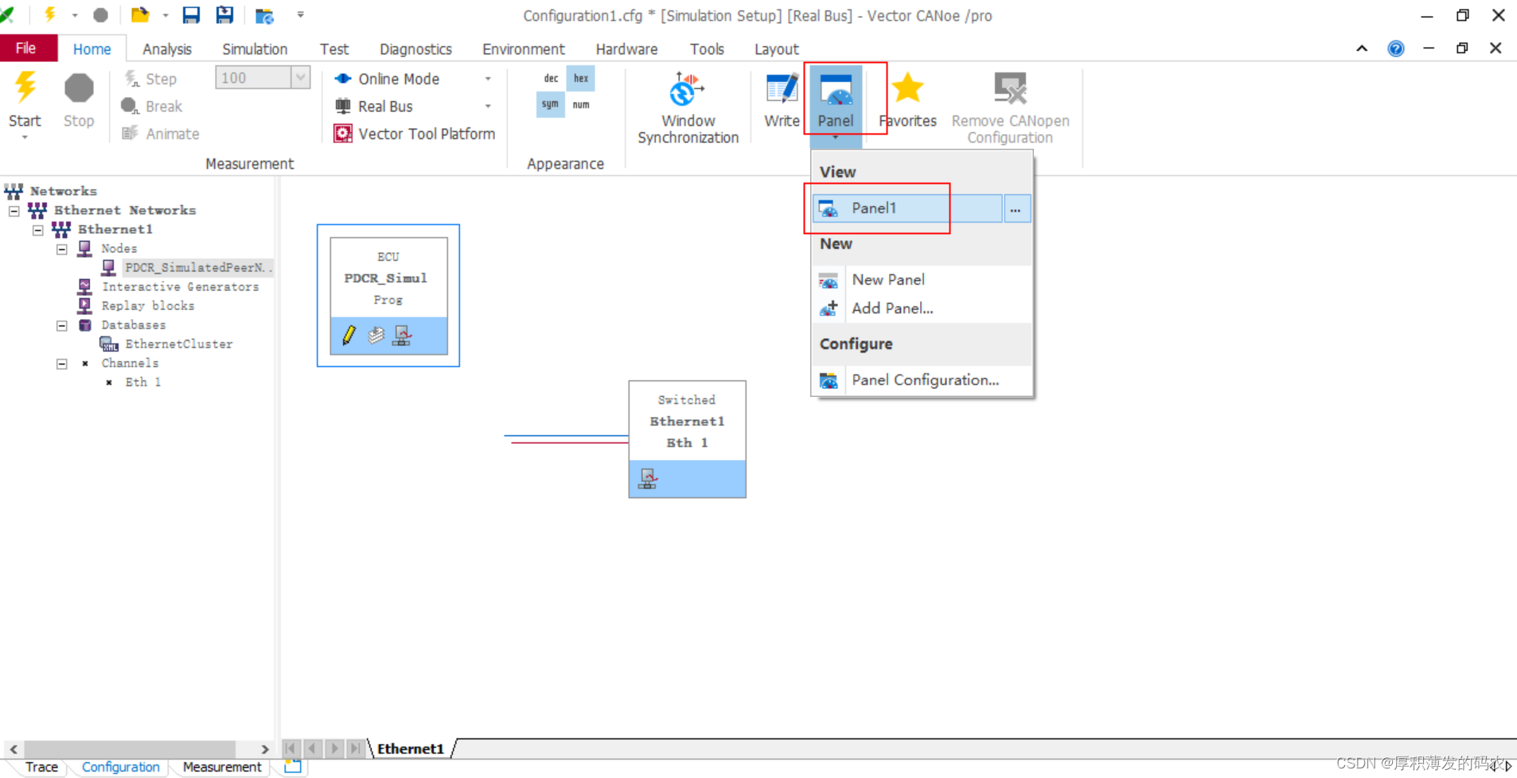Image resolution: width=1517 pixels, height=778 pixels.
Task: Click the Save As icon in title bar
Action: [x=224, y=15]
